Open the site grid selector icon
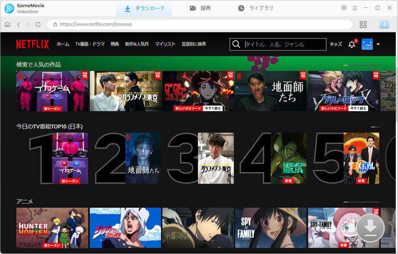 coord(363,24)
